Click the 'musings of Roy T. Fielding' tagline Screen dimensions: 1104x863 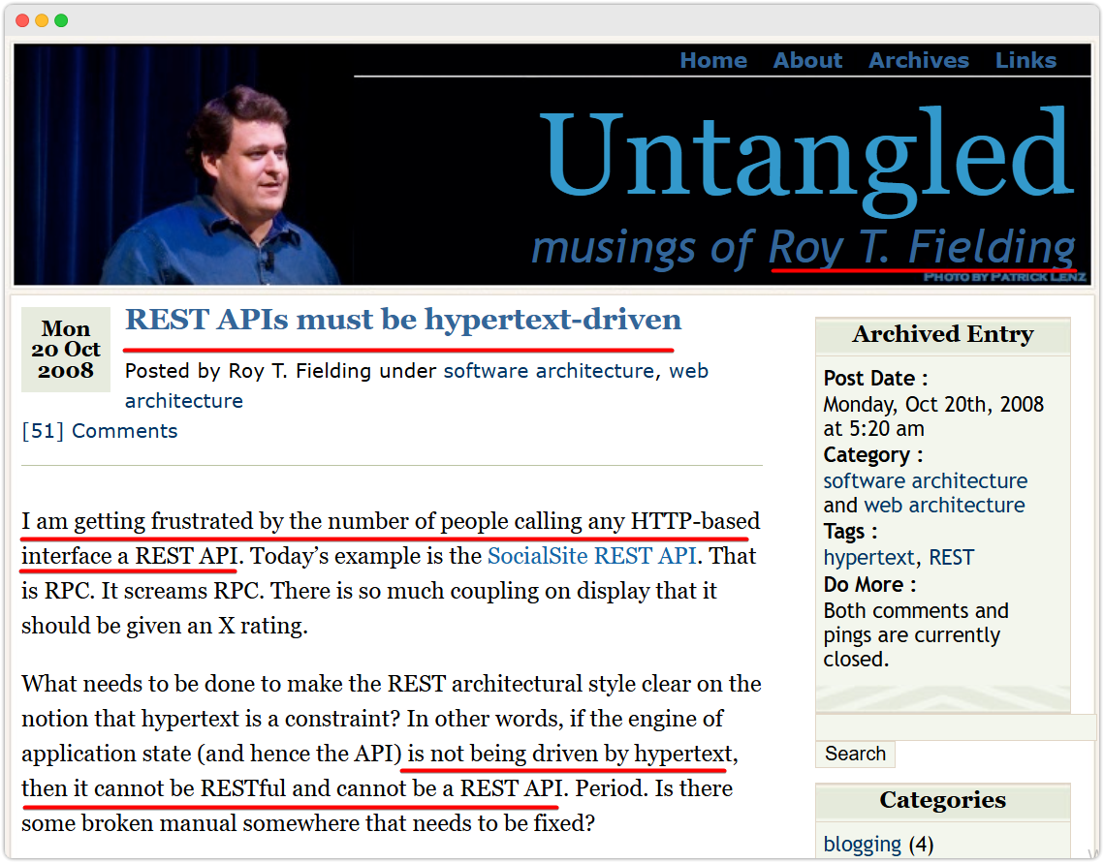tap(804, 248)
